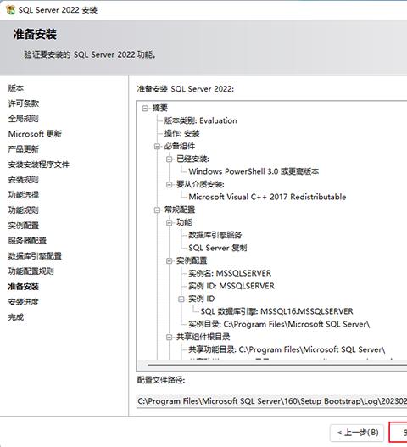The image size is (407, 447).
Task: Collapse the 已经安装 tree node
Action: point(170,159)
